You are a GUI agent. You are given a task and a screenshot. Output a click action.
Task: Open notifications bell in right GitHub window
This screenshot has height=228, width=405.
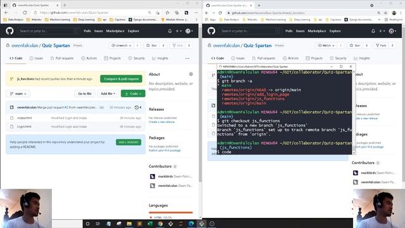[x=373, y=31]
